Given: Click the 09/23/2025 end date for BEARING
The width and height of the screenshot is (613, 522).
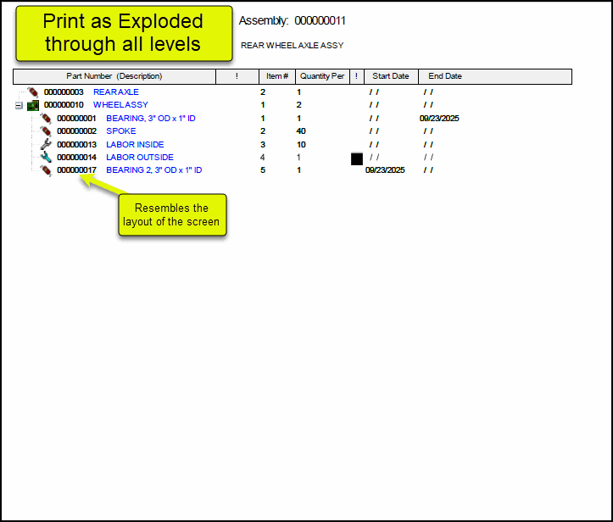Looking at the screenshot, I should (x=439, y=119).
